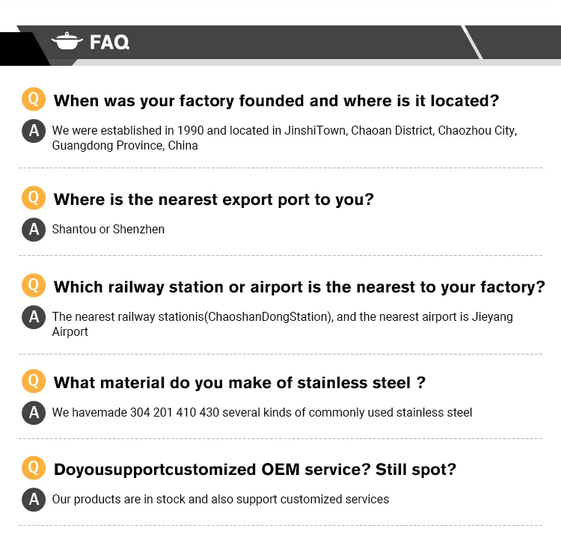Click the A icon beside 304 201 410 answer
The width and height of the screenshot is (561, 540).
[x=33, y=413]
